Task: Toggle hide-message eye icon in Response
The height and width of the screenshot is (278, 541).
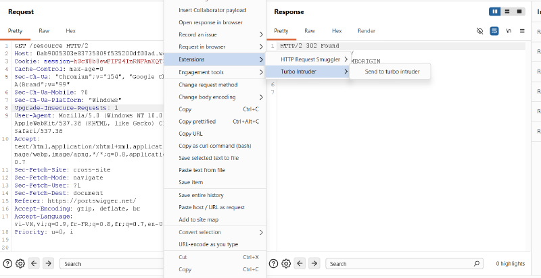Action: 479,31
